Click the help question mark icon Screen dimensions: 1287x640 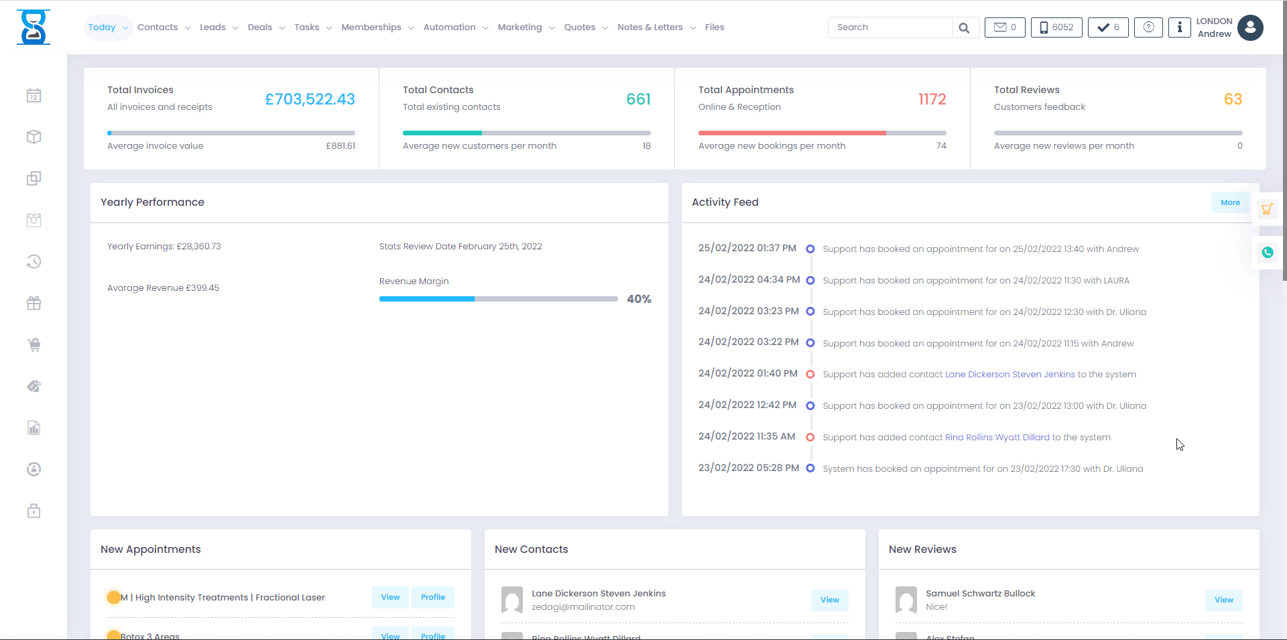point(1148,27)
